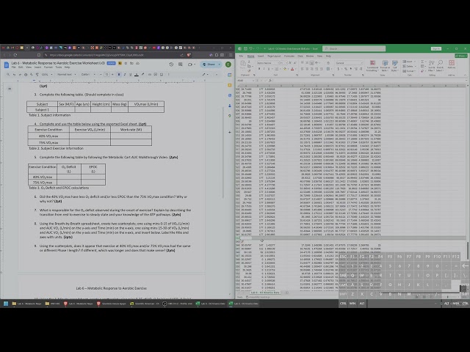Open the browser hamburger menu icon
This screenshot has height=352, width=470.
[231, 55]
